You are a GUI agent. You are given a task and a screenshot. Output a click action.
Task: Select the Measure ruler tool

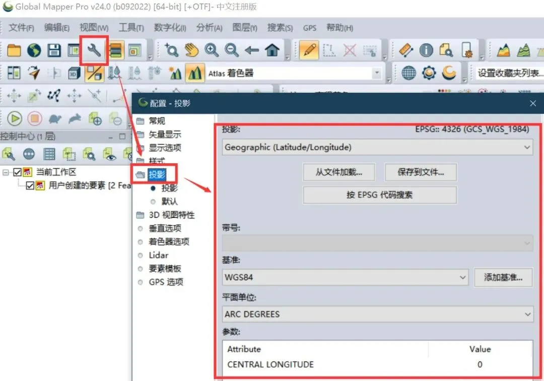click(x=406, y=50)
